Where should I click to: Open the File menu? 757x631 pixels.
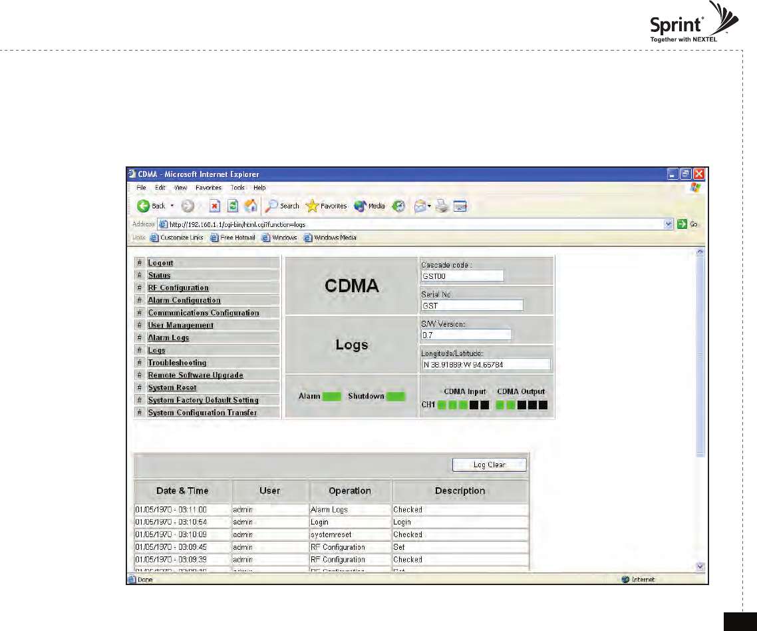tap(142, 188)
